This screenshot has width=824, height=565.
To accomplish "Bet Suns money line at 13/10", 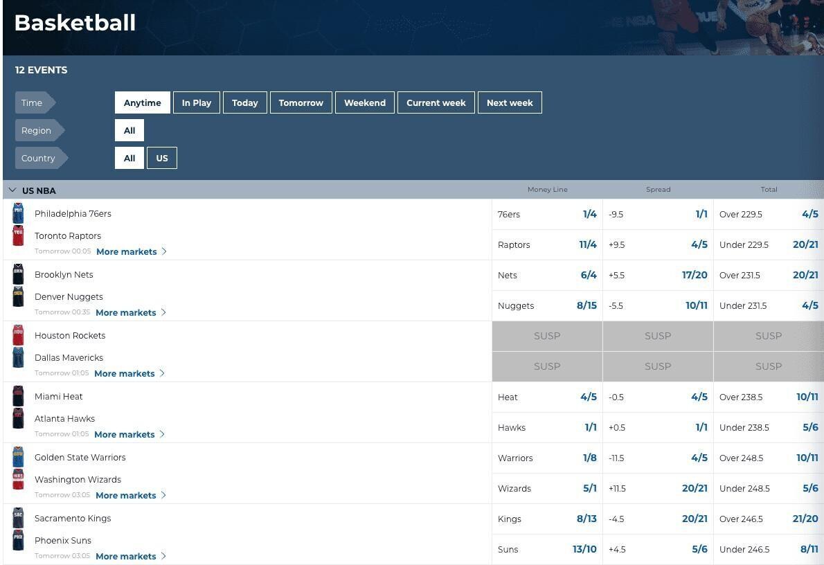I will (547, 550).
